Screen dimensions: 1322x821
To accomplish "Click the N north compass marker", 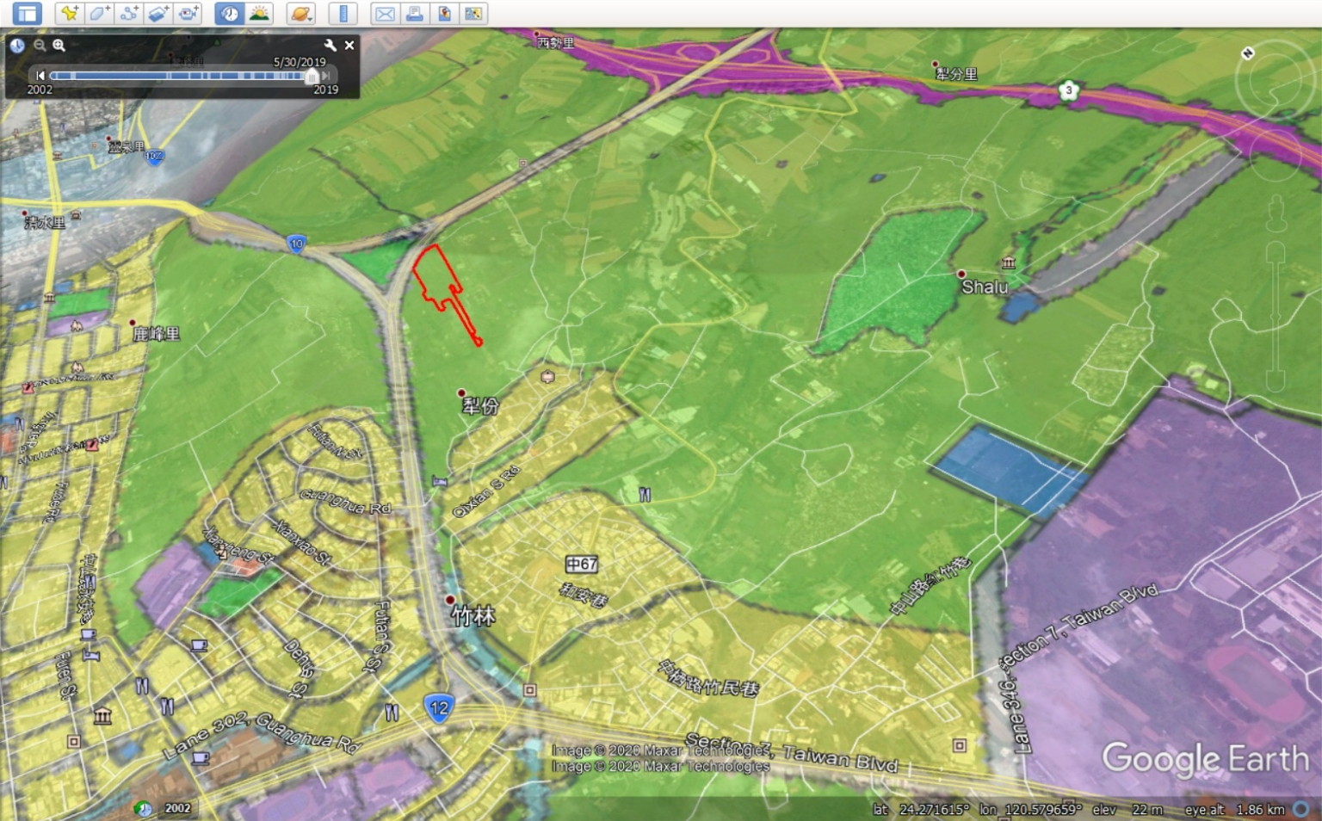I will tap(1247, 53).
